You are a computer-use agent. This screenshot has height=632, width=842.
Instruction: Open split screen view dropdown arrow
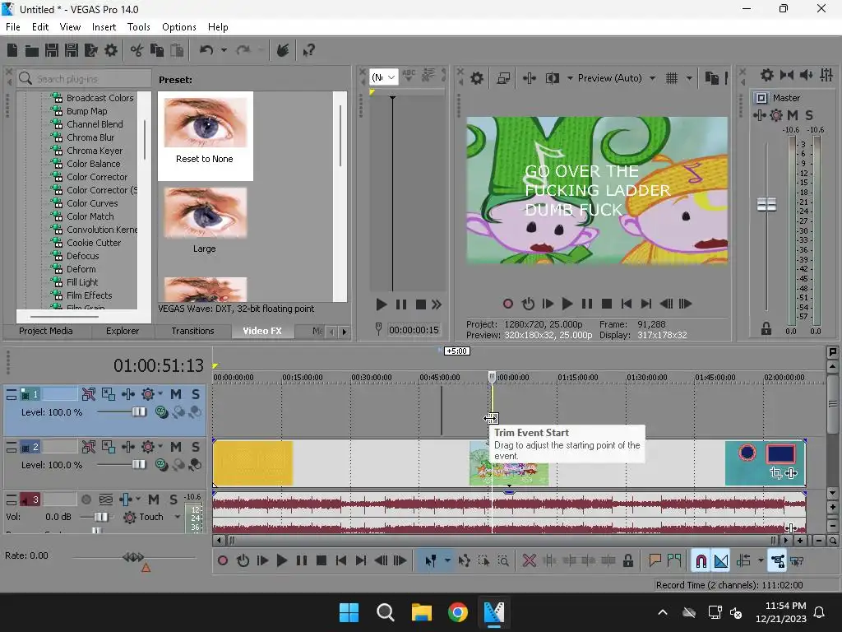(x=569, y=78)
